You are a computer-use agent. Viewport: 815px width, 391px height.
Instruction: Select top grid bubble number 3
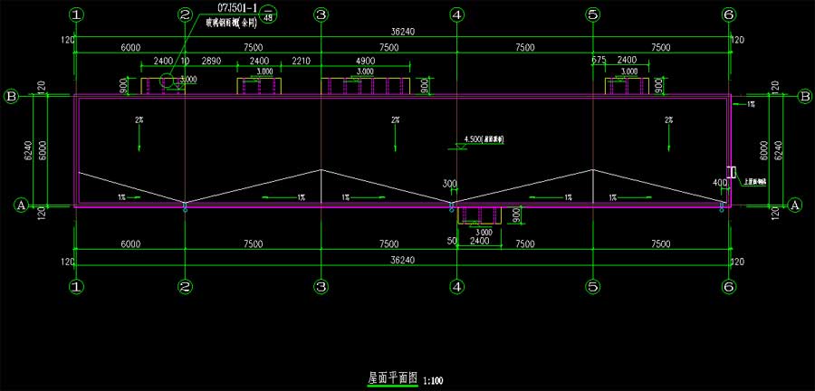pos(321,15)
